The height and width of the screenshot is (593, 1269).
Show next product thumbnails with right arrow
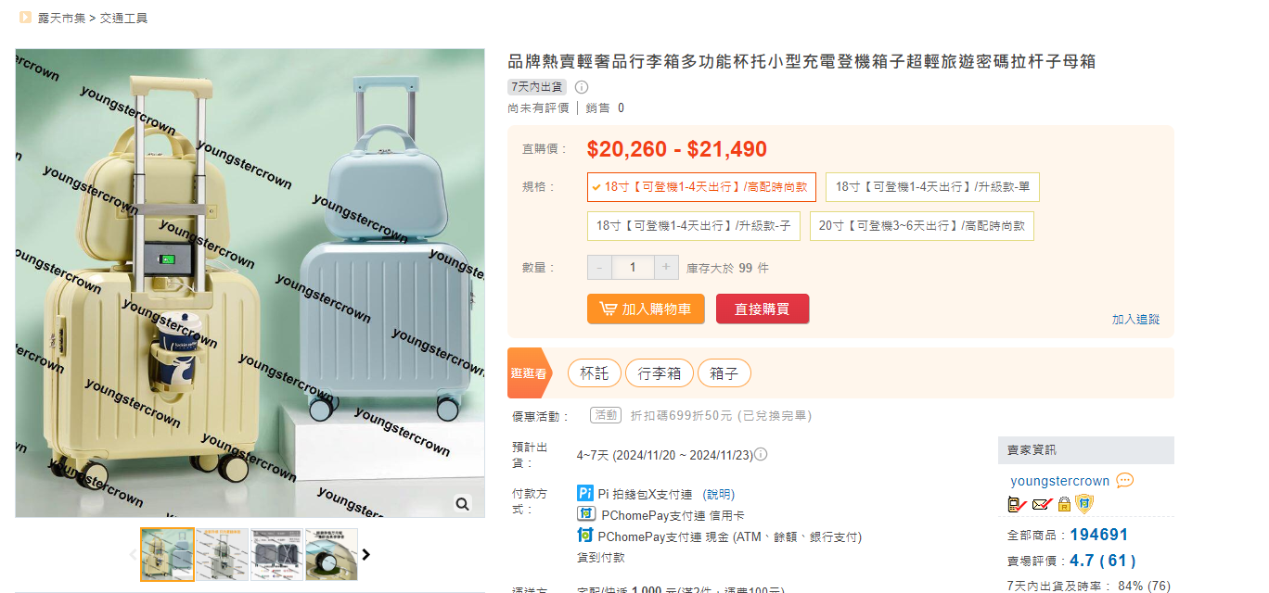click(x=366, y=554)
